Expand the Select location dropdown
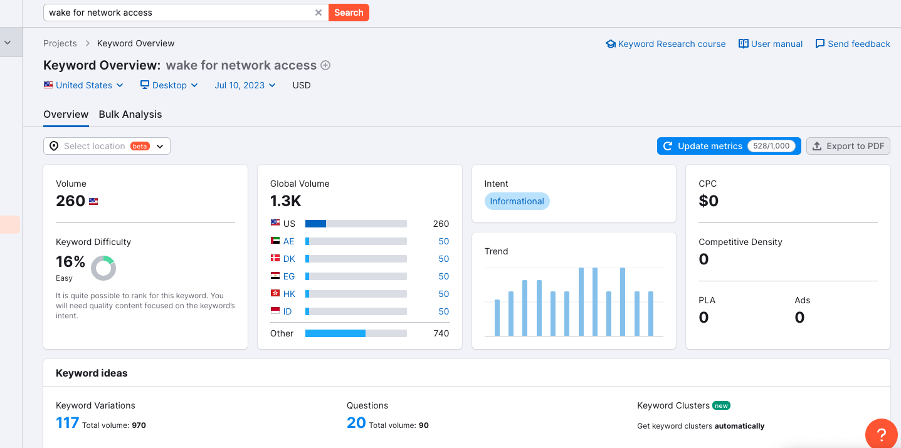This screenshot has width=901, height=448. (x=107, y=146)
